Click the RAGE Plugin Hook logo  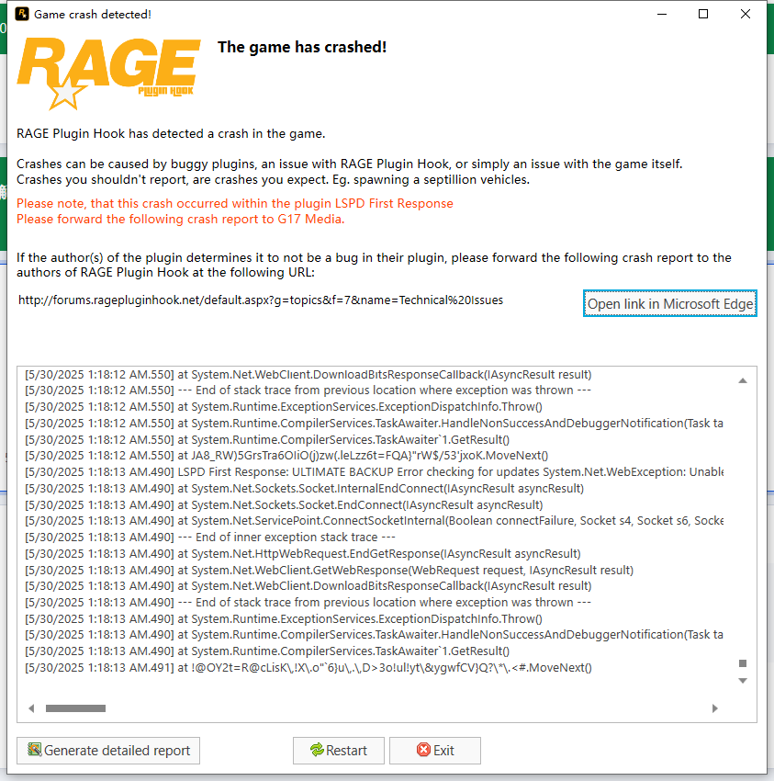(108, 74)
